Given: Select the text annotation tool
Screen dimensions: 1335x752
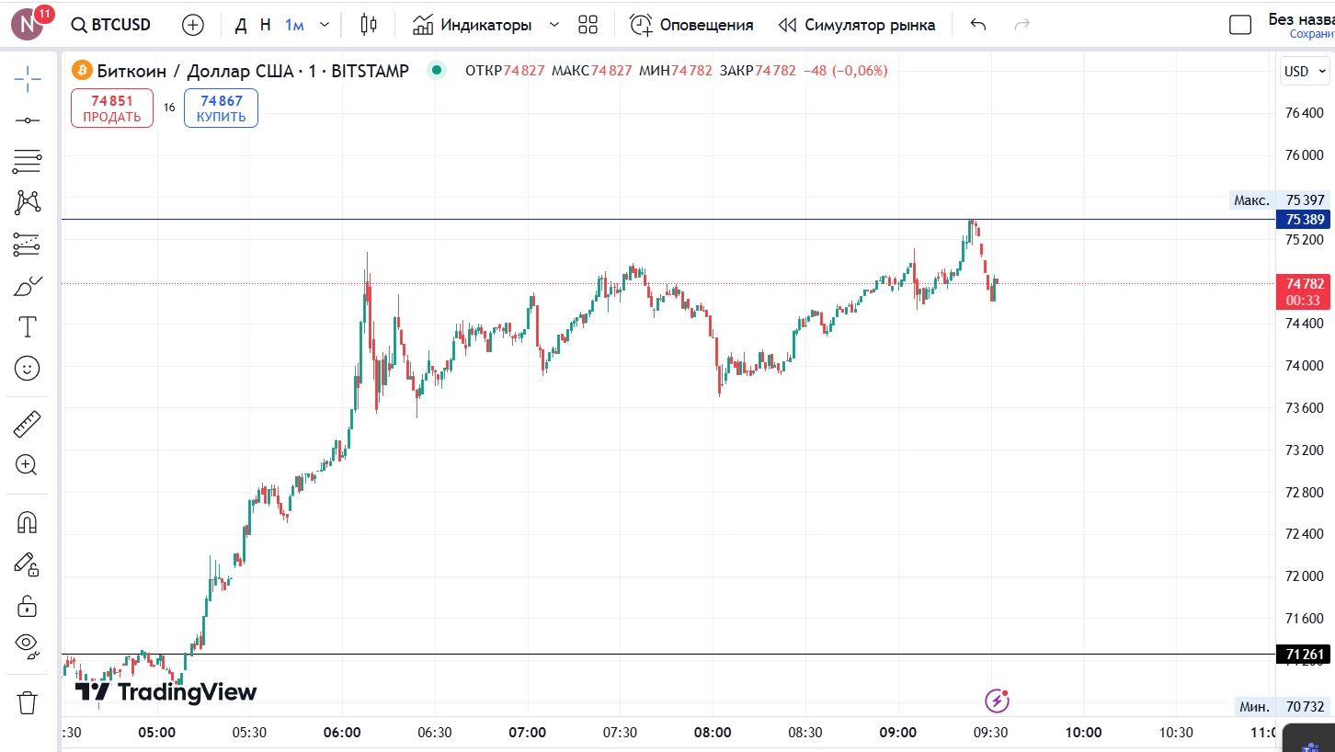Looking at the screenshot, I should click(28, 327).
